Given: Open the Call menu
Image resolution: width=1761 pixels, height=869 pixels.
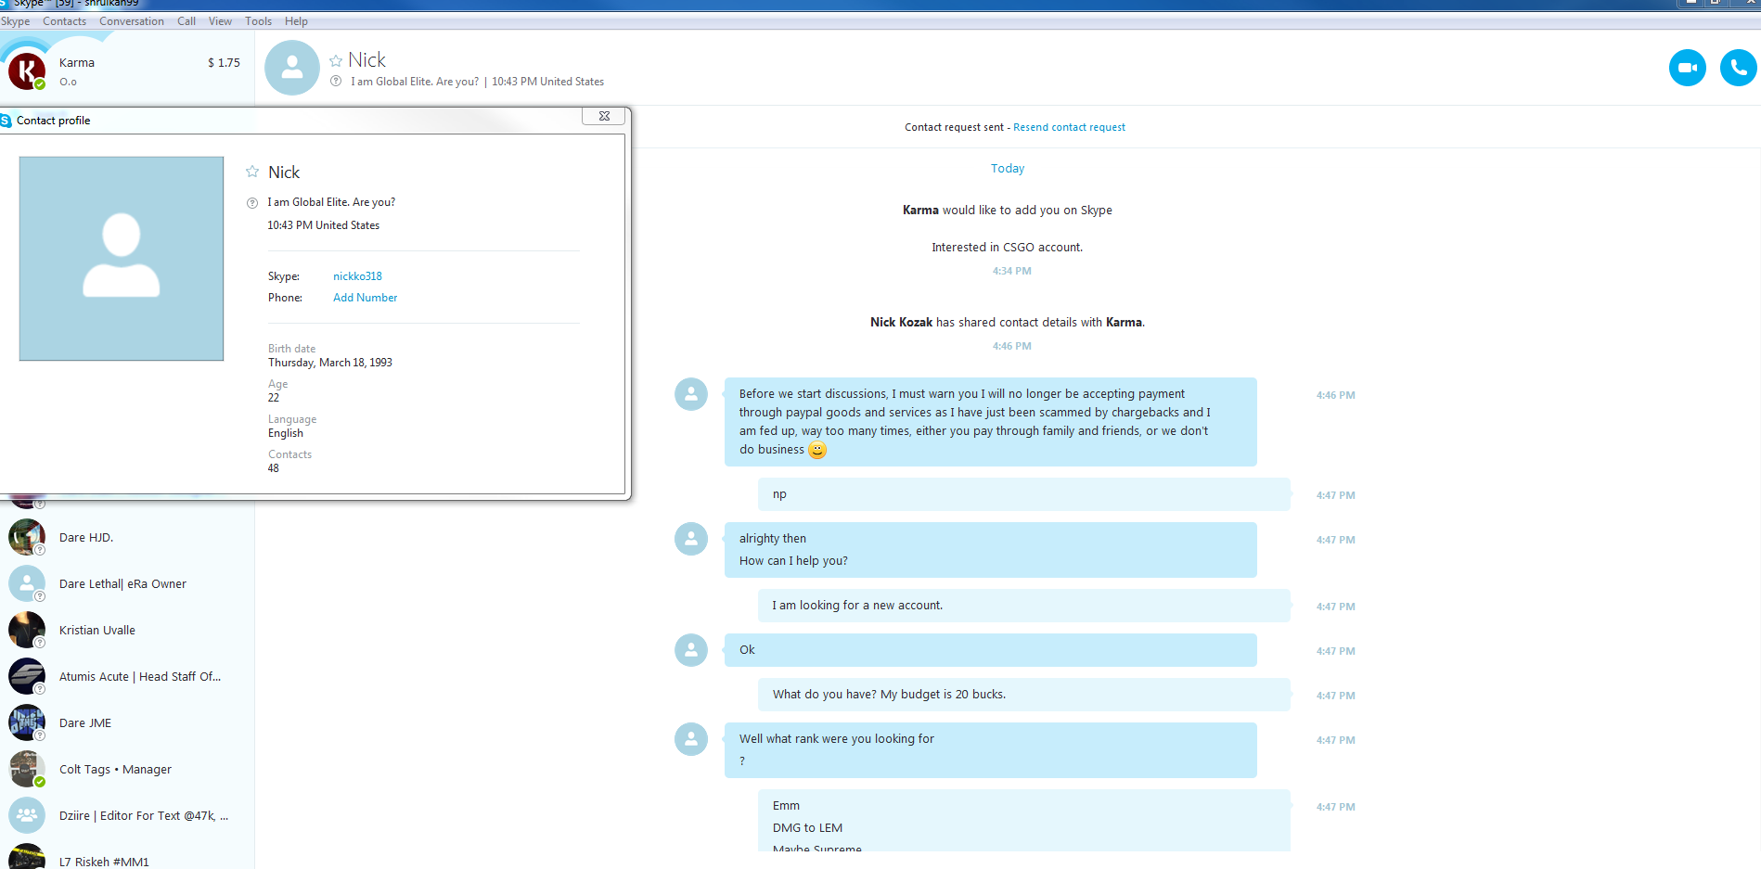Looking at the screenshot, I should 186,21.
